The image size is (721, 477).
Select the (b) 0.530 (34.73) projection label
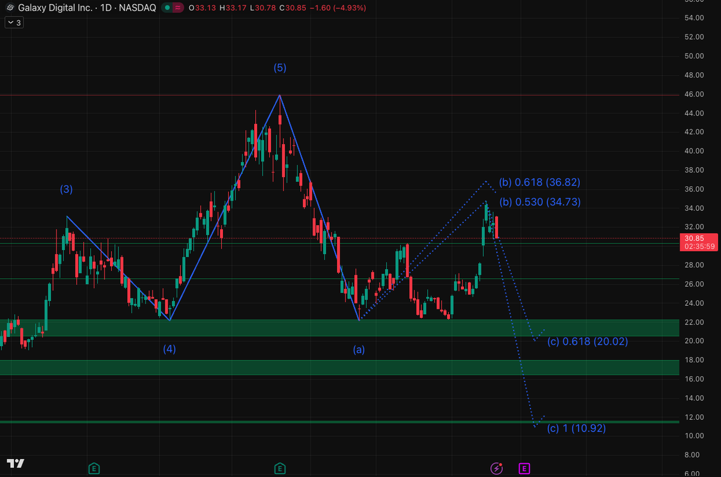click(540, 202)
